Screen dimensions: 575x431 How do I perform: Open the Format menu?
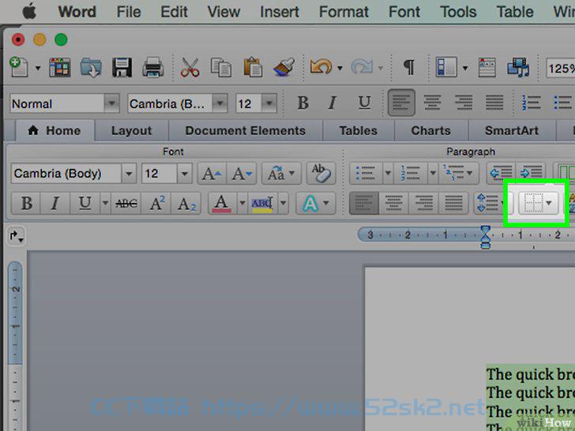344,12
